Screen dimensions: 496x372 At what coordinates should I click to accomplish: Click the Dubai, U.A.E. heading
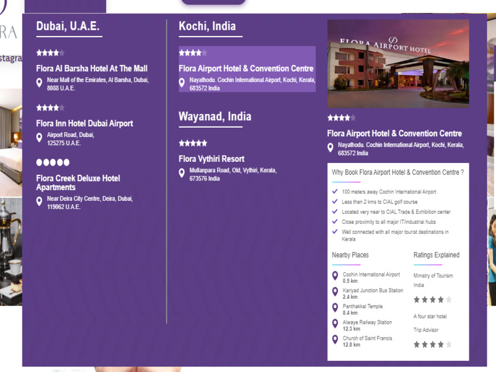pos(68,26)
